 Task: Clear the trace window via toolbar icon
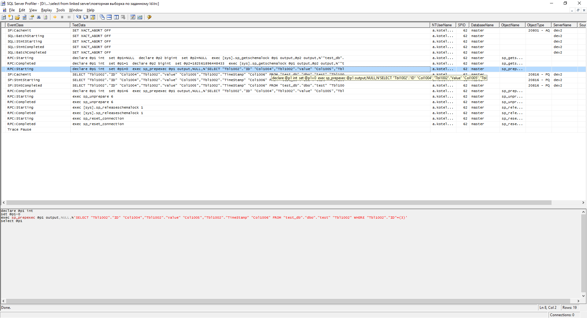point(46,17)
